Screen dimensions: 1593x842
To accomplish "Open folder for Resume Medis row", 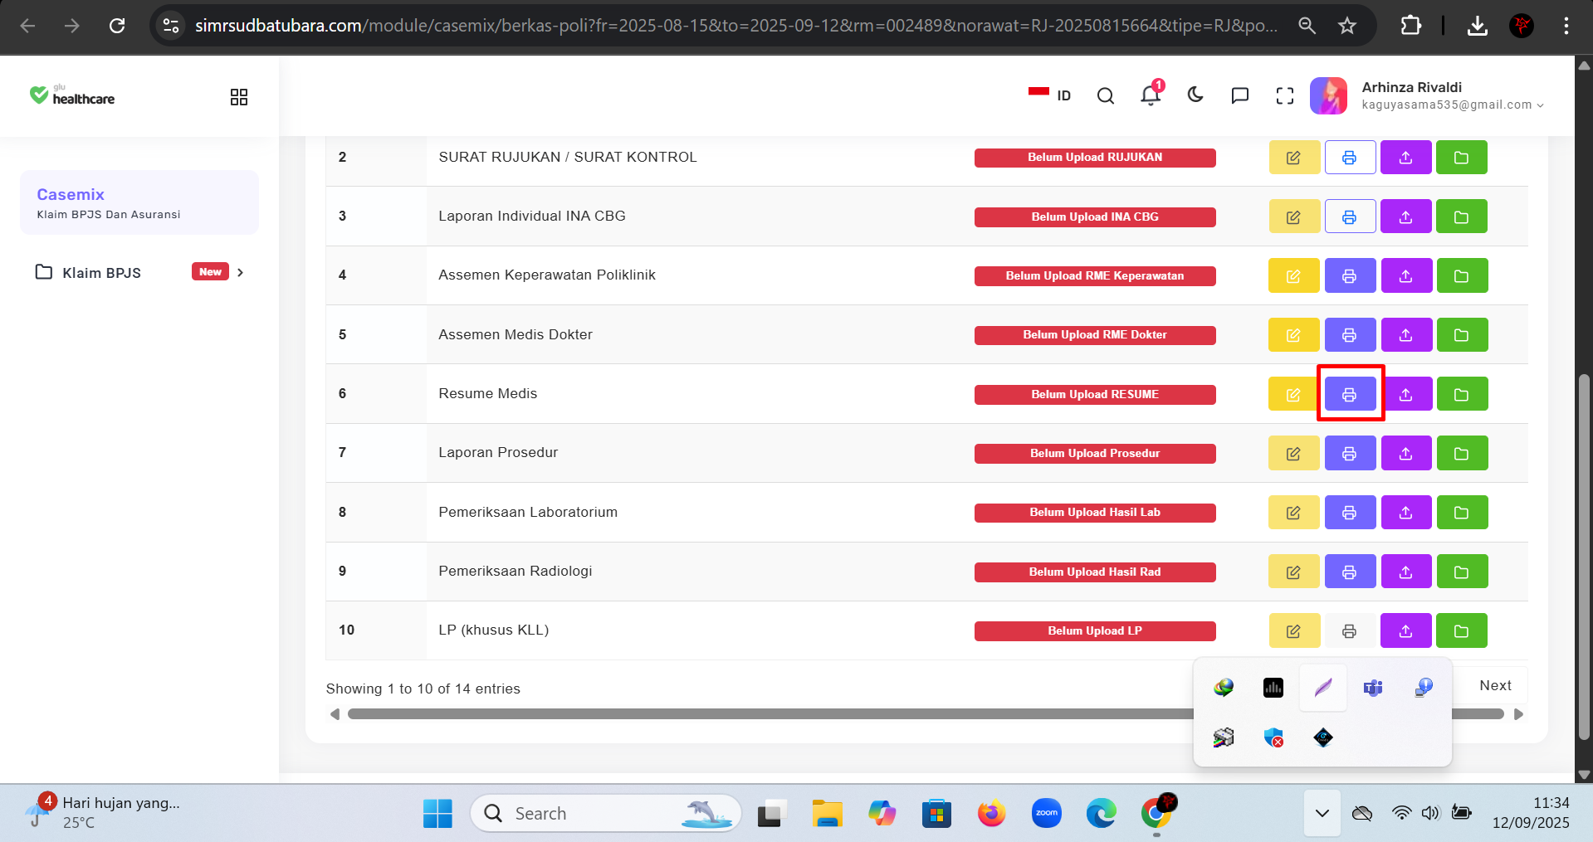I will click(1462, 394).
